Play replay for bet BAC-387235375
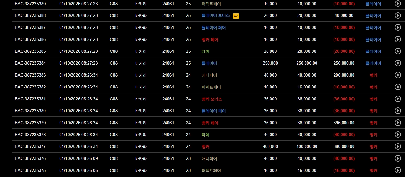Image resolution: width=405 pixels, height=177 pixels. 398,170
